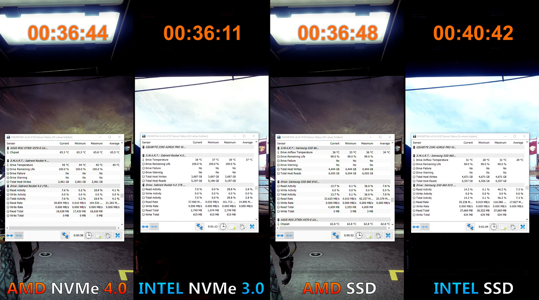Click Average column header in Intel SSD window

pos(518,142)
